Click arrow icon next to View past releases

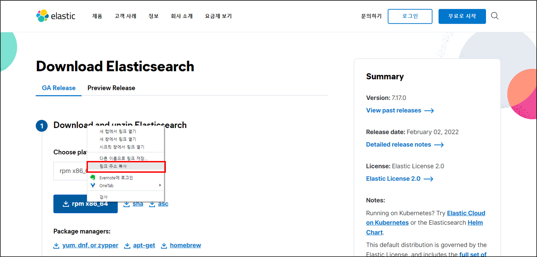pos(429,111)
